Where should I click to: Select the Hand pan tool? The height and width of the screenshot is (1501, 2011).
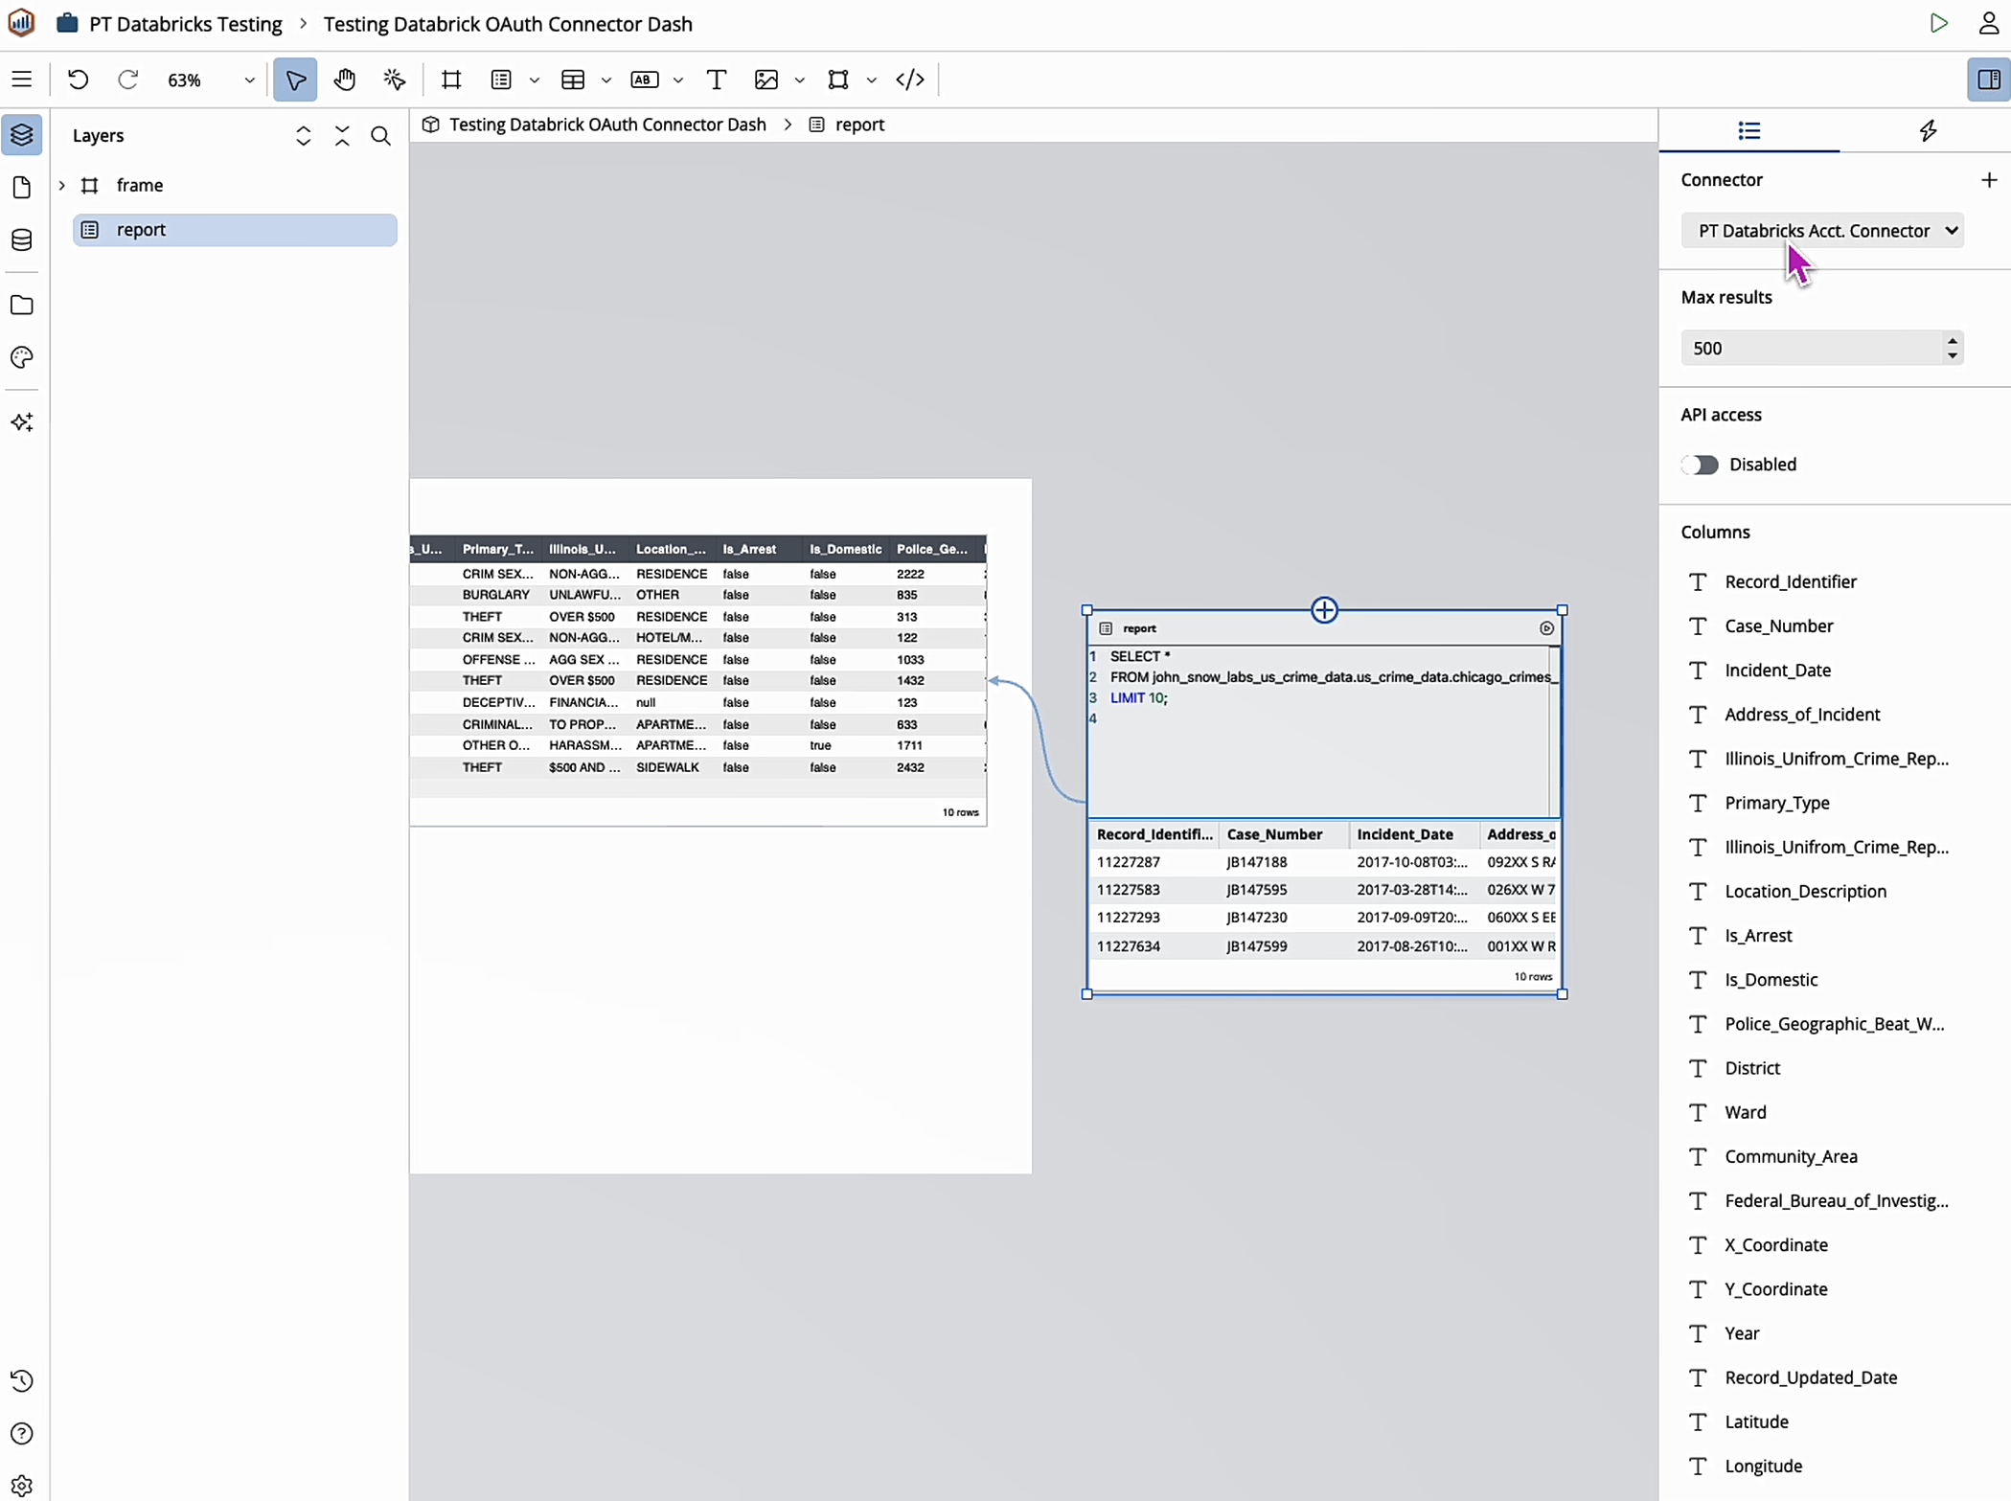click(x=345, y=80)
